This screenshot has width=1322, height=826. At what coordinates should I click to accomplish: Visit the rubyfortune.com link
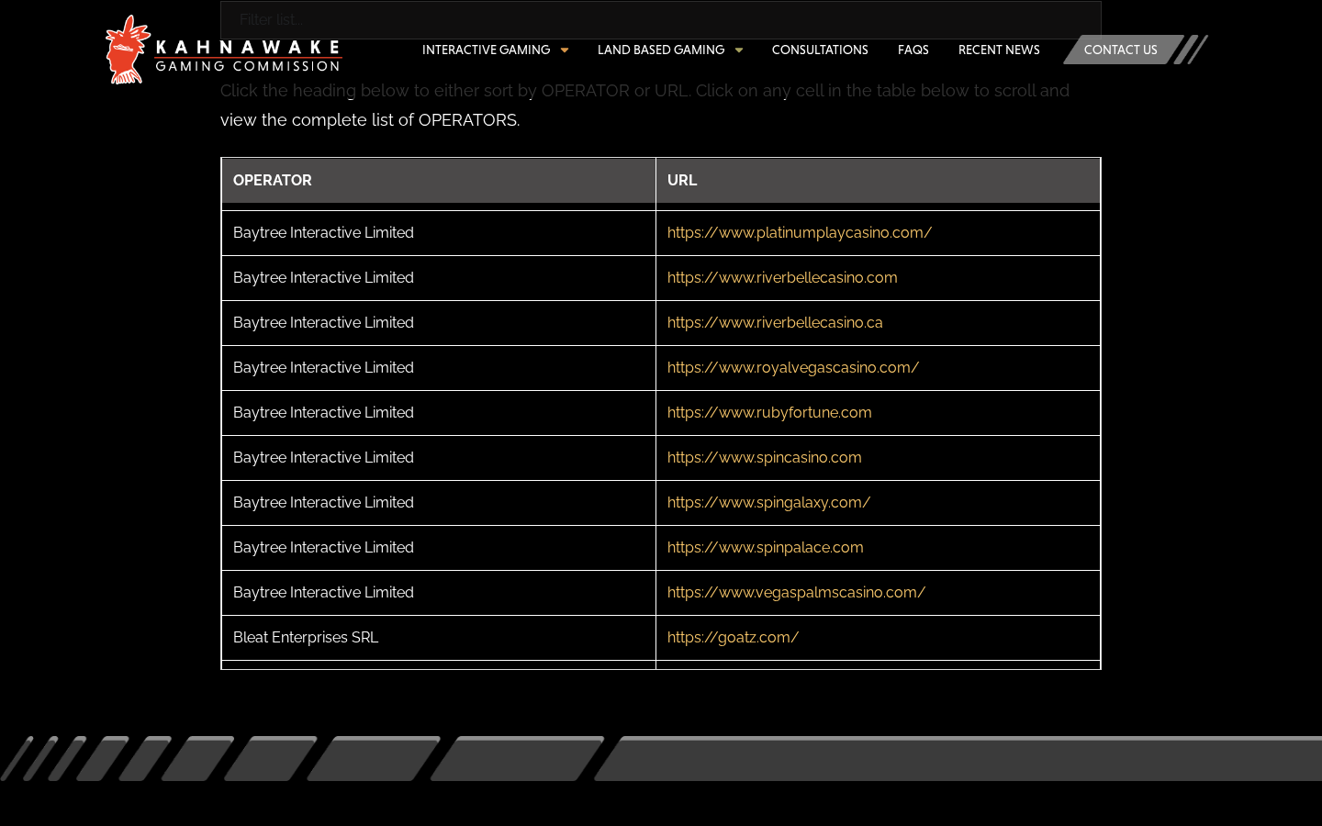[769, 413]
